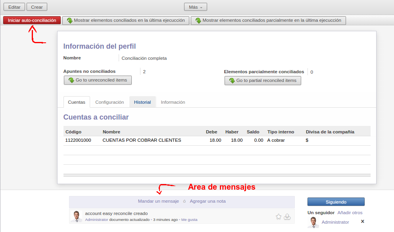
Task: Click the message author's avatar
Action: pyautogui.click(x=77, y=217)
